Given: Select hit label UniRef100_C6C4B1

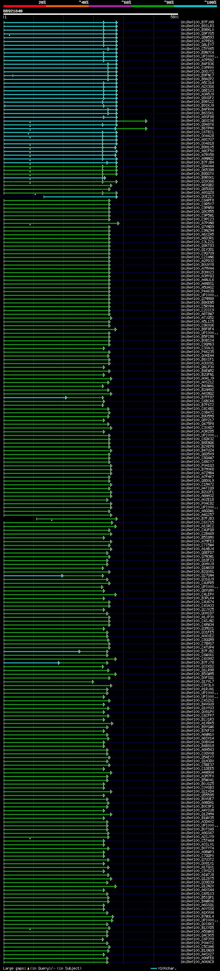Looking at the screenshot, I should point(197,409).
